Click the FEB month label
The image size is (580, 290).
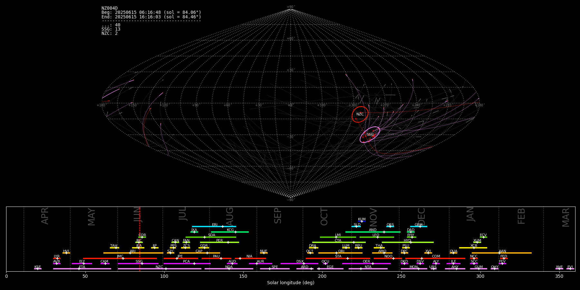[x=521, y=216]
